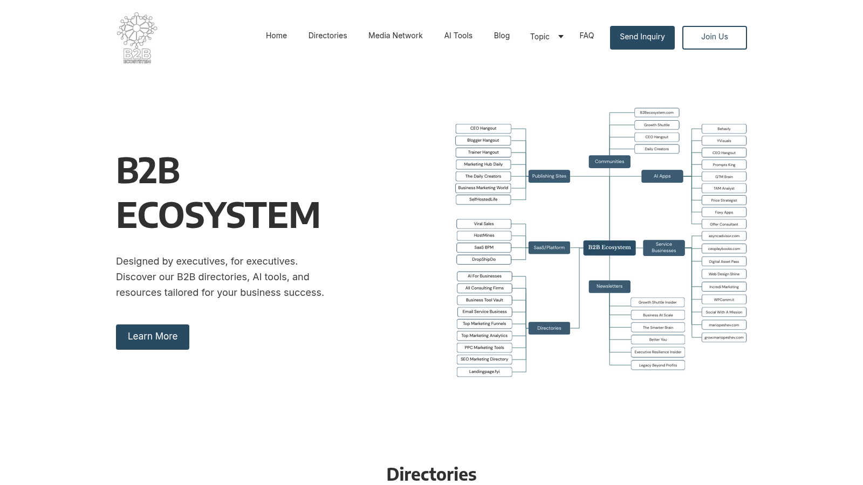
Task: Click the Publishing Sites node in diagram
Action: (549, 176)
